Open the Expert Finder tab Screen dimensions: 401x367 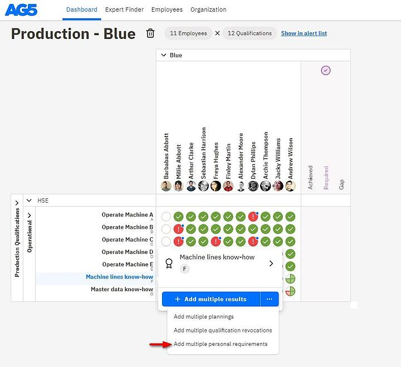click(124, 9)
